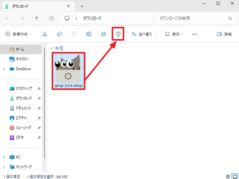Select the gimp-3.0.4-setup file
239x179 pixels.
[x=68, y=71]
